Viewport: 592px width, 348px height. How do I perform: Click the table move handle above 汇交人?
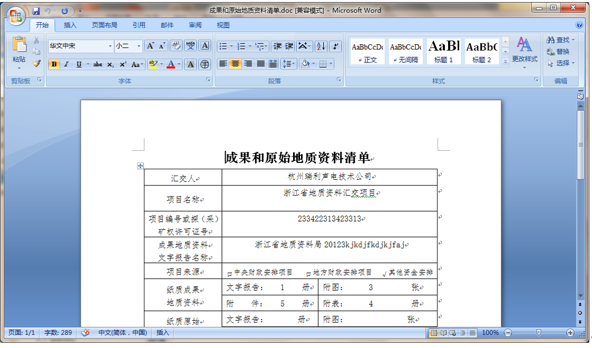[x=140, y=166]
